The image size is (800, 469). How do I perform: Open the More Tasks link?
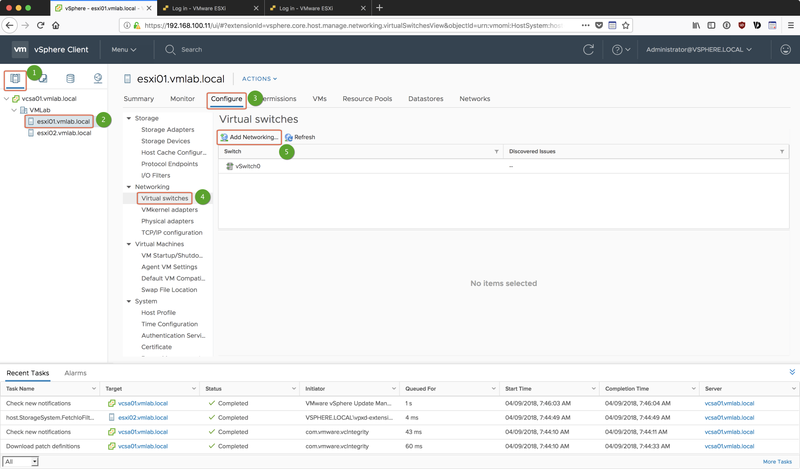coord(777,461)
